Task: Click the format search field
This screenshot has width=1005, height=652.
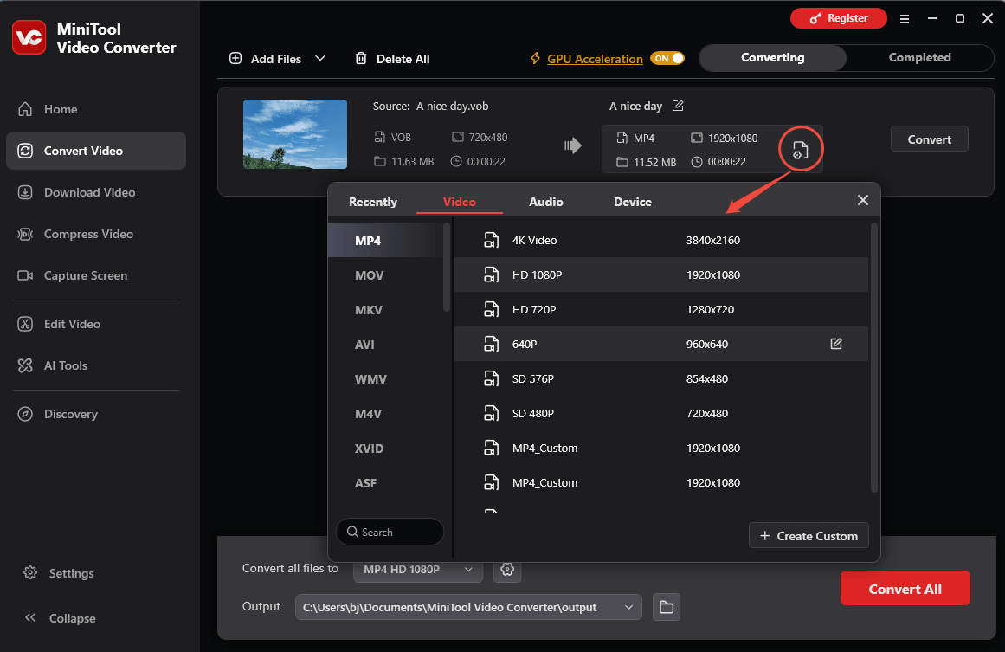Action: (x=390, y=533)
